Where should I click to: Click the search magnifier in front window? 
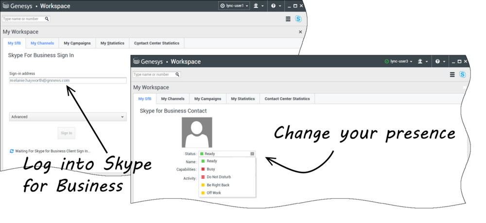177,75
